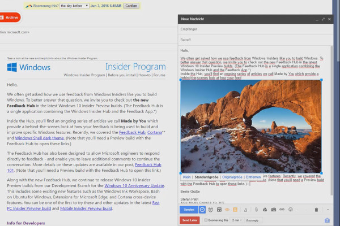
Task: Open the Feedback Hub 101 link
Action: [148, 165]
